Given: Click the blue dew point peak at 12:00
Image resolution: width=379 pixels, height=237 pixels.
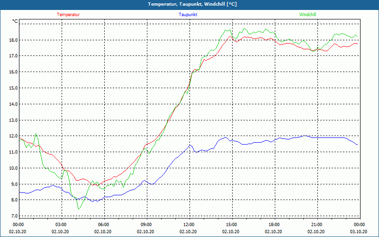Looking at the screenshot, I should pos(190,145).
